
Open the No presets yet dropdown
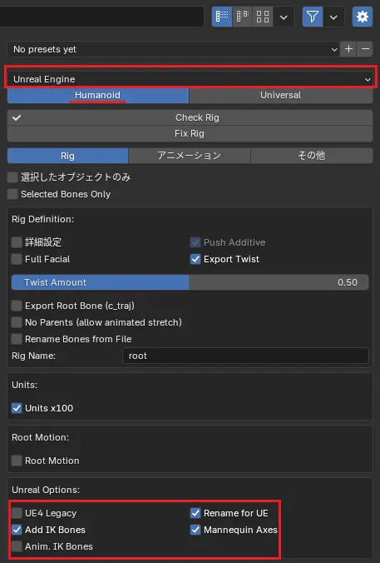174,49
